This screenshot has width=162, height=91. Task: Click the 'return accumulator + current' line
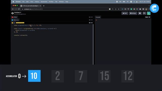[25, 30]
